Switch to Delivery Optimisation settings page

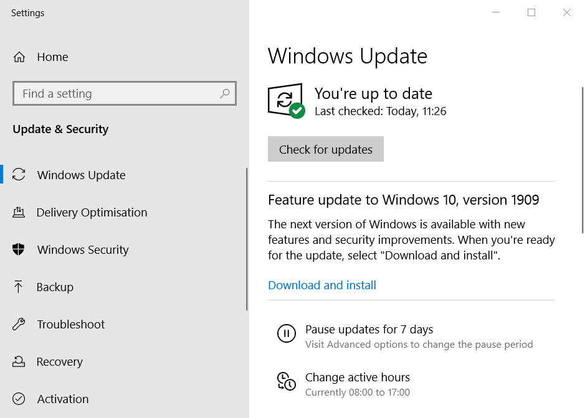[x=92, y=212]
